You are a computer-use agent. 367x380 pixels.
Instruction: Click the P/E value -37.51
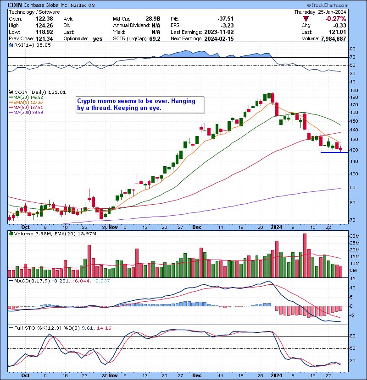click(x=225, y=19)
